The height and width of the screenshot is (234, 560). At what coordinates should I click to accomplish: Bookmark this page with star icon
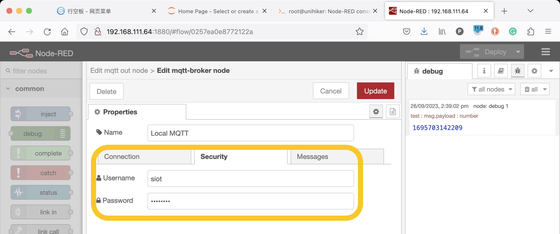pyautogui.click(x=360, y=31)
